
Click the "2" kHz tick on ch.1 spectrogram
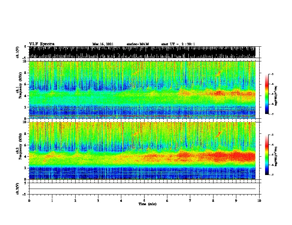coord(26,107)
